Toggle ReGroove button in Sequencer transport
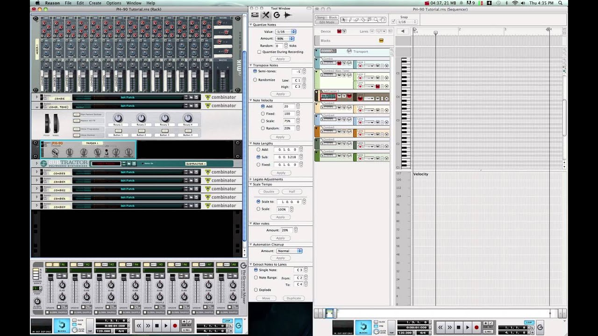Screen dimensions: 598x336 tap(540, 327)
